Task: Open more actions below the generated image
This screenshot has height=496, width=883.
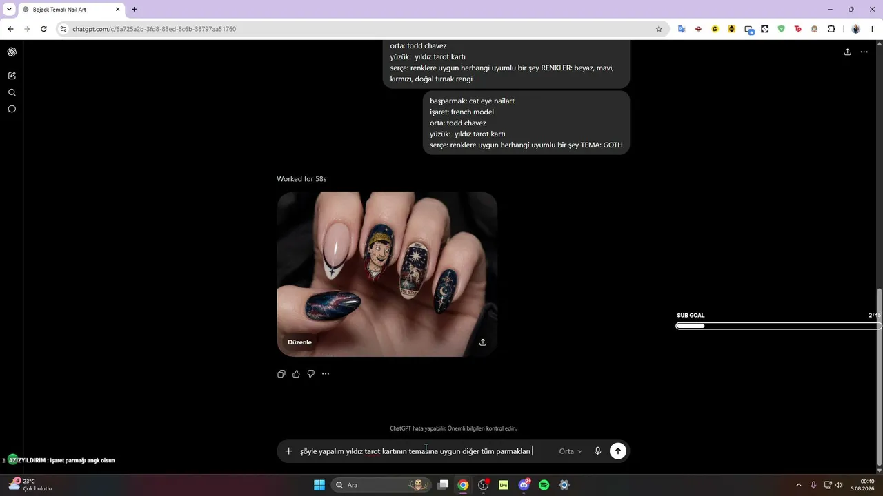Action: tap(326, 374)
